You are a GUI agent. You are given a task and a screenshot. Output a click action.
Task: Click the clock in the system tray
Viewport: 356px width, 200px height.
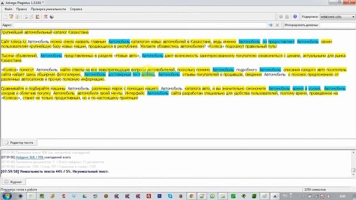[x=343, y=196]
